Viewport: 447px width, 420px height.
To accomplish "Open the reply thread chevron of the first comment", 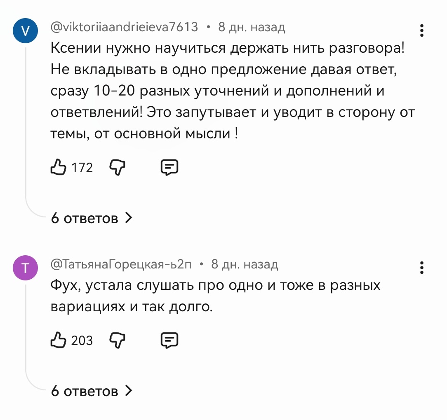I will pyautogui.click(x=129, y=219).
